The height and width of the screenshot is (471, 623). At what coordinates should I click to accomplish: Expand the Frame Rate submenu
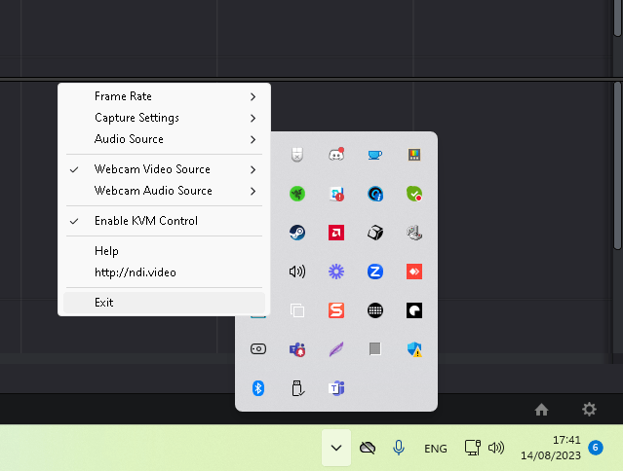[x=164, y=96]
